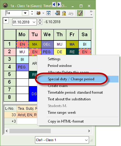Select lesson row 33 Arist, EN
The width and height of the screenshot is (121, 146).
[x=21, y=115]
